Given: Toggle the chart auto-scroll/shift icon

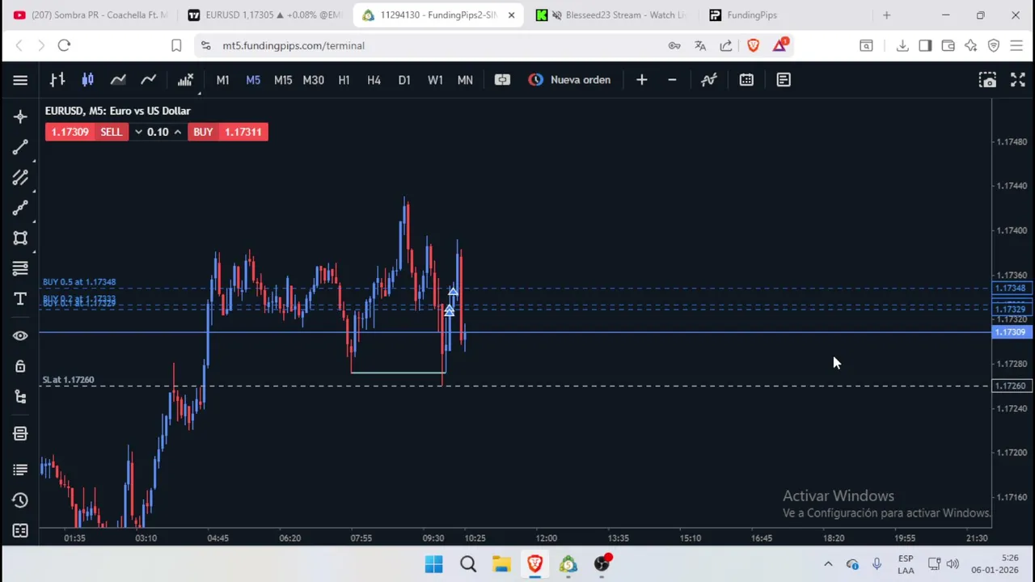Looking at the screenshot, I should click(x=708, y=80).
